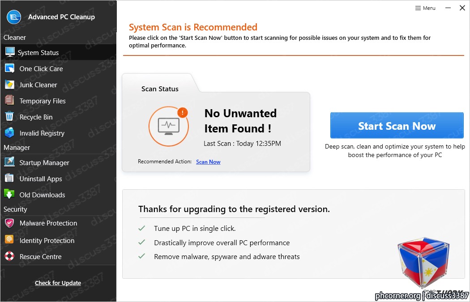The image size is (470, 302).
Task: Select the Invalid Registry cube icon
Action: pos(9,132)
